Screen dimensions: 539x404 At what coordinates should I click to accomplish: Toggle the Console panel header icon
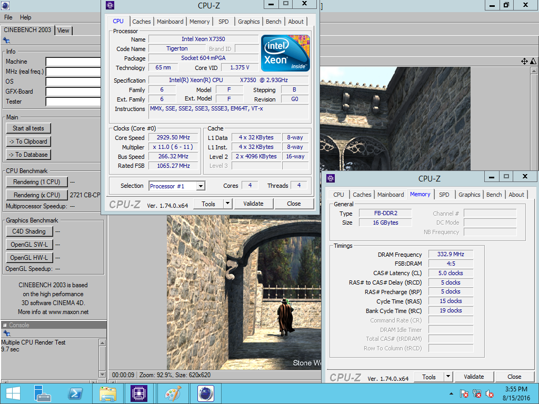(5, 325)
